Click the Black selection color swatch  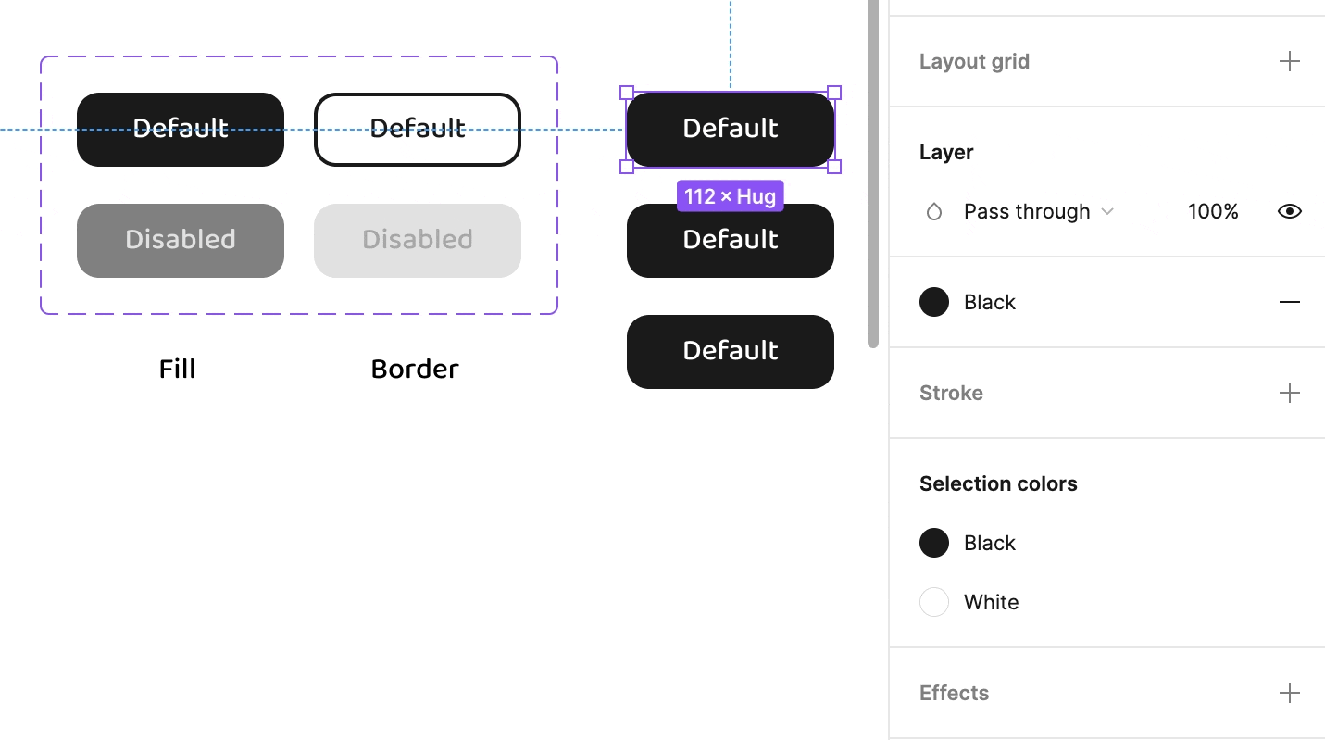pyautogui.click(x=934, y=544)
